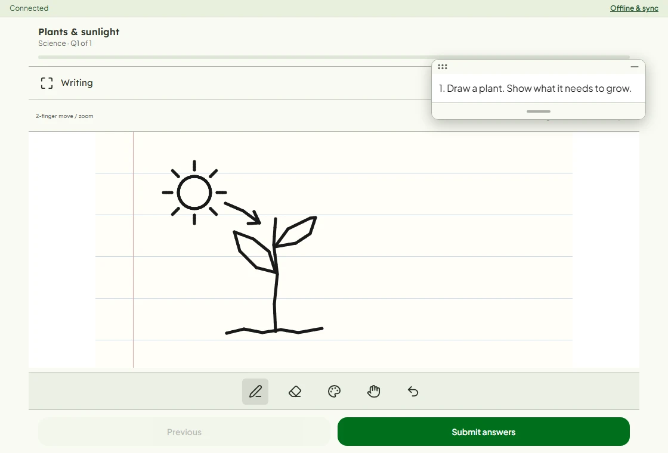The width and height of the screenshot is (668, 453).
Task: Click the quiz progress bar
Action: tap(334, 57)
